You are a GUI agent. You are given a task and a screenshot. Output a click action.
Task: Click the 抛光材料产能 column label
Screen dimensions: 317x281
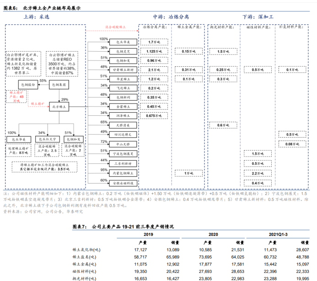(x=222, y=27)
